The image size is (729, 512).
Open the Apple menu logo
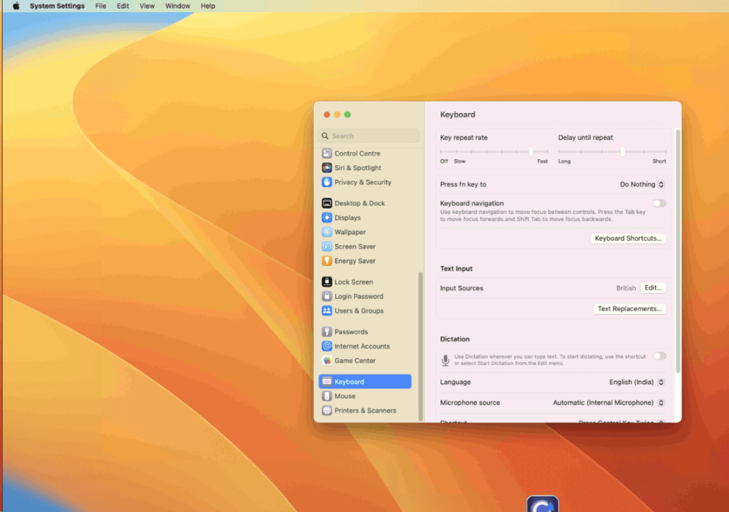coord(16,6)
